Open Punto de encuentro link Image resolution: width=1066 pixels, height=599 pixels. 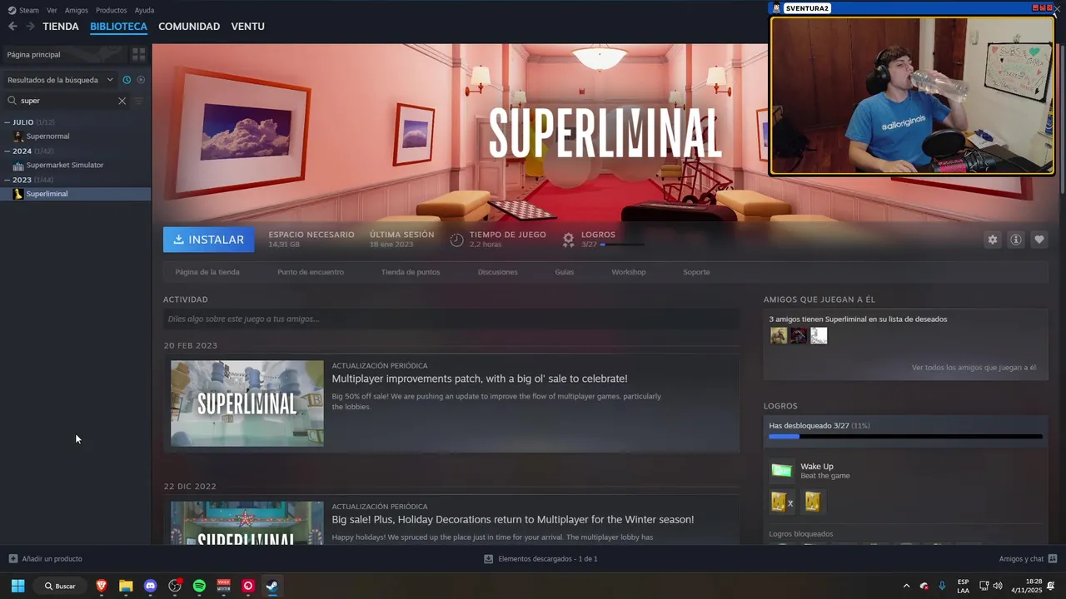311,272
